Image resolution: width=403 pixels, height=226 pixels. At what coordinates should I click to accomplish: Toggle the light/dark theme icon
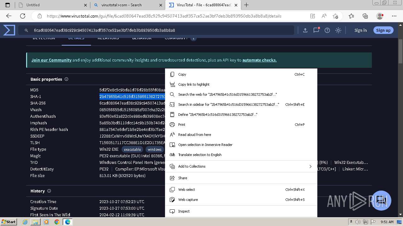click(338, 30)
